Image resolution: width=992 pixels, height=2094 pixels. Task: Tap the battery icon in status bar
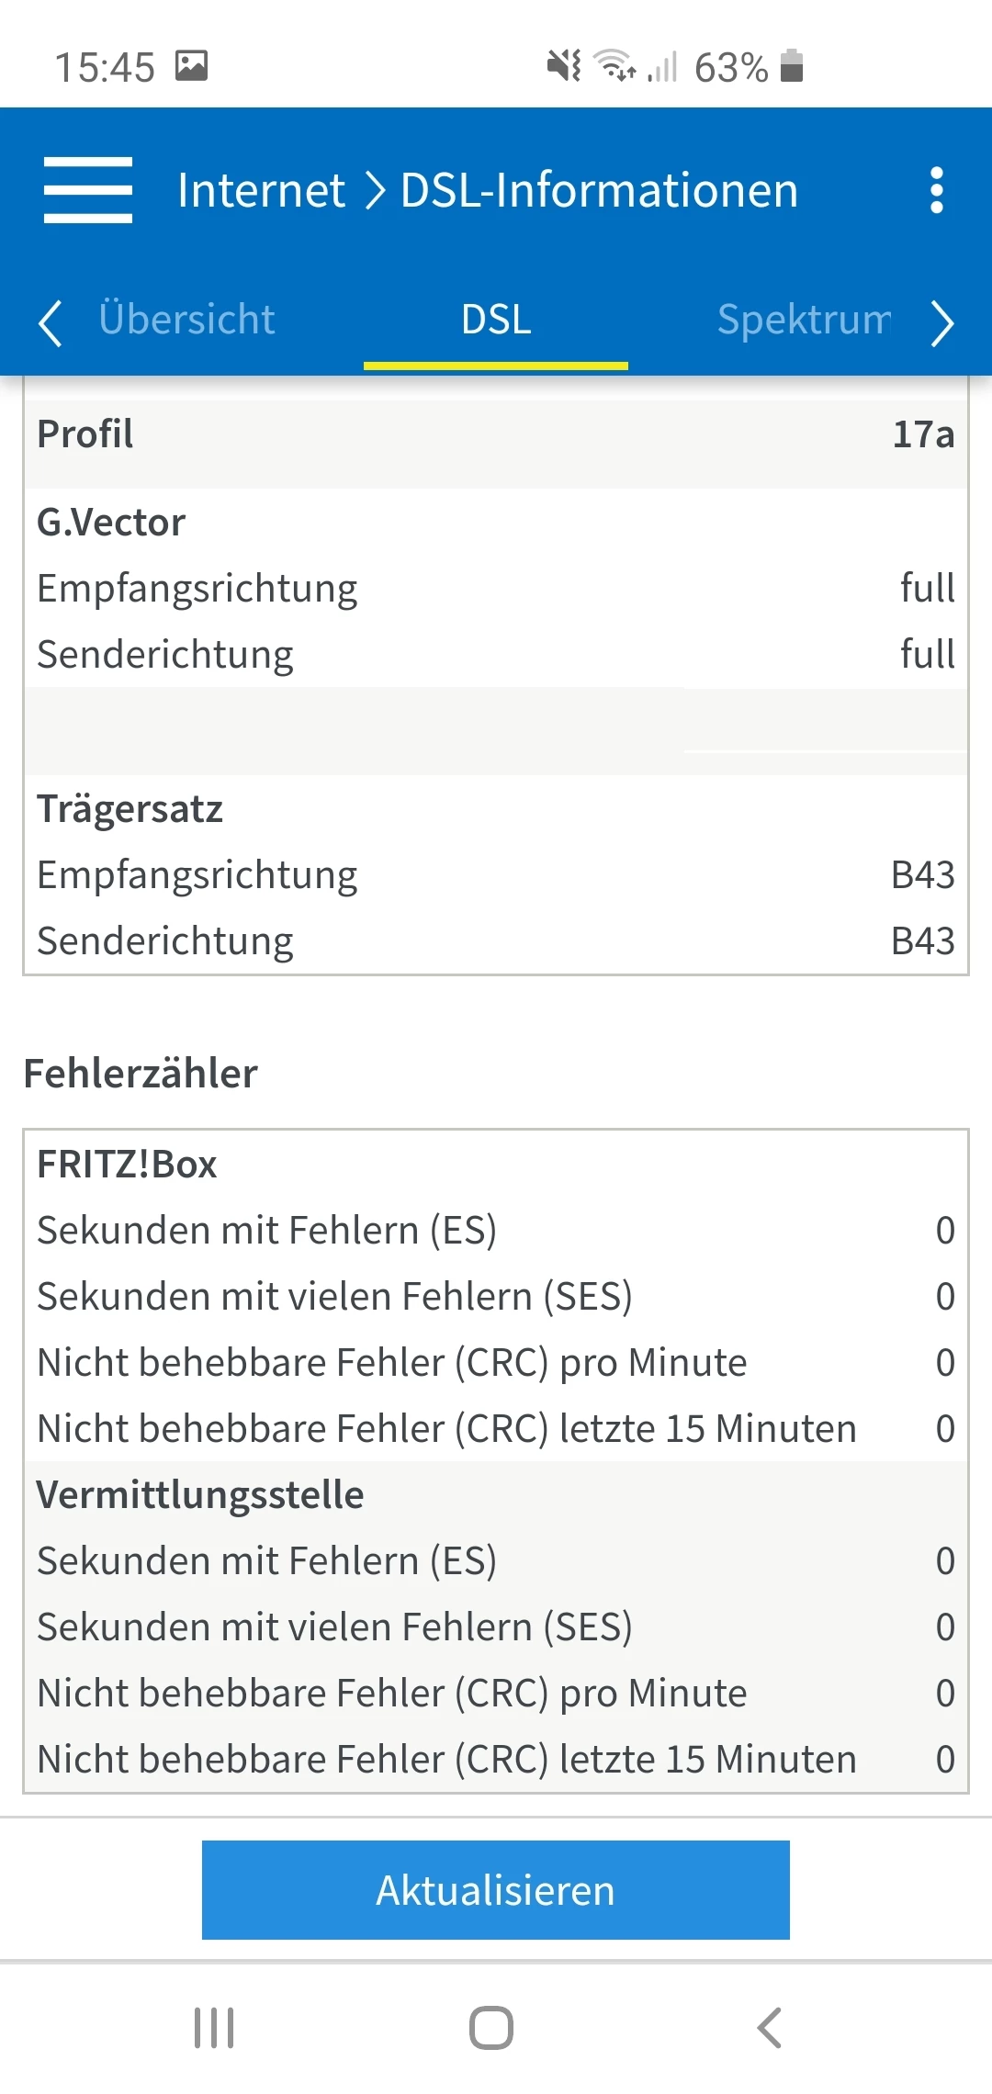(792, 66)
